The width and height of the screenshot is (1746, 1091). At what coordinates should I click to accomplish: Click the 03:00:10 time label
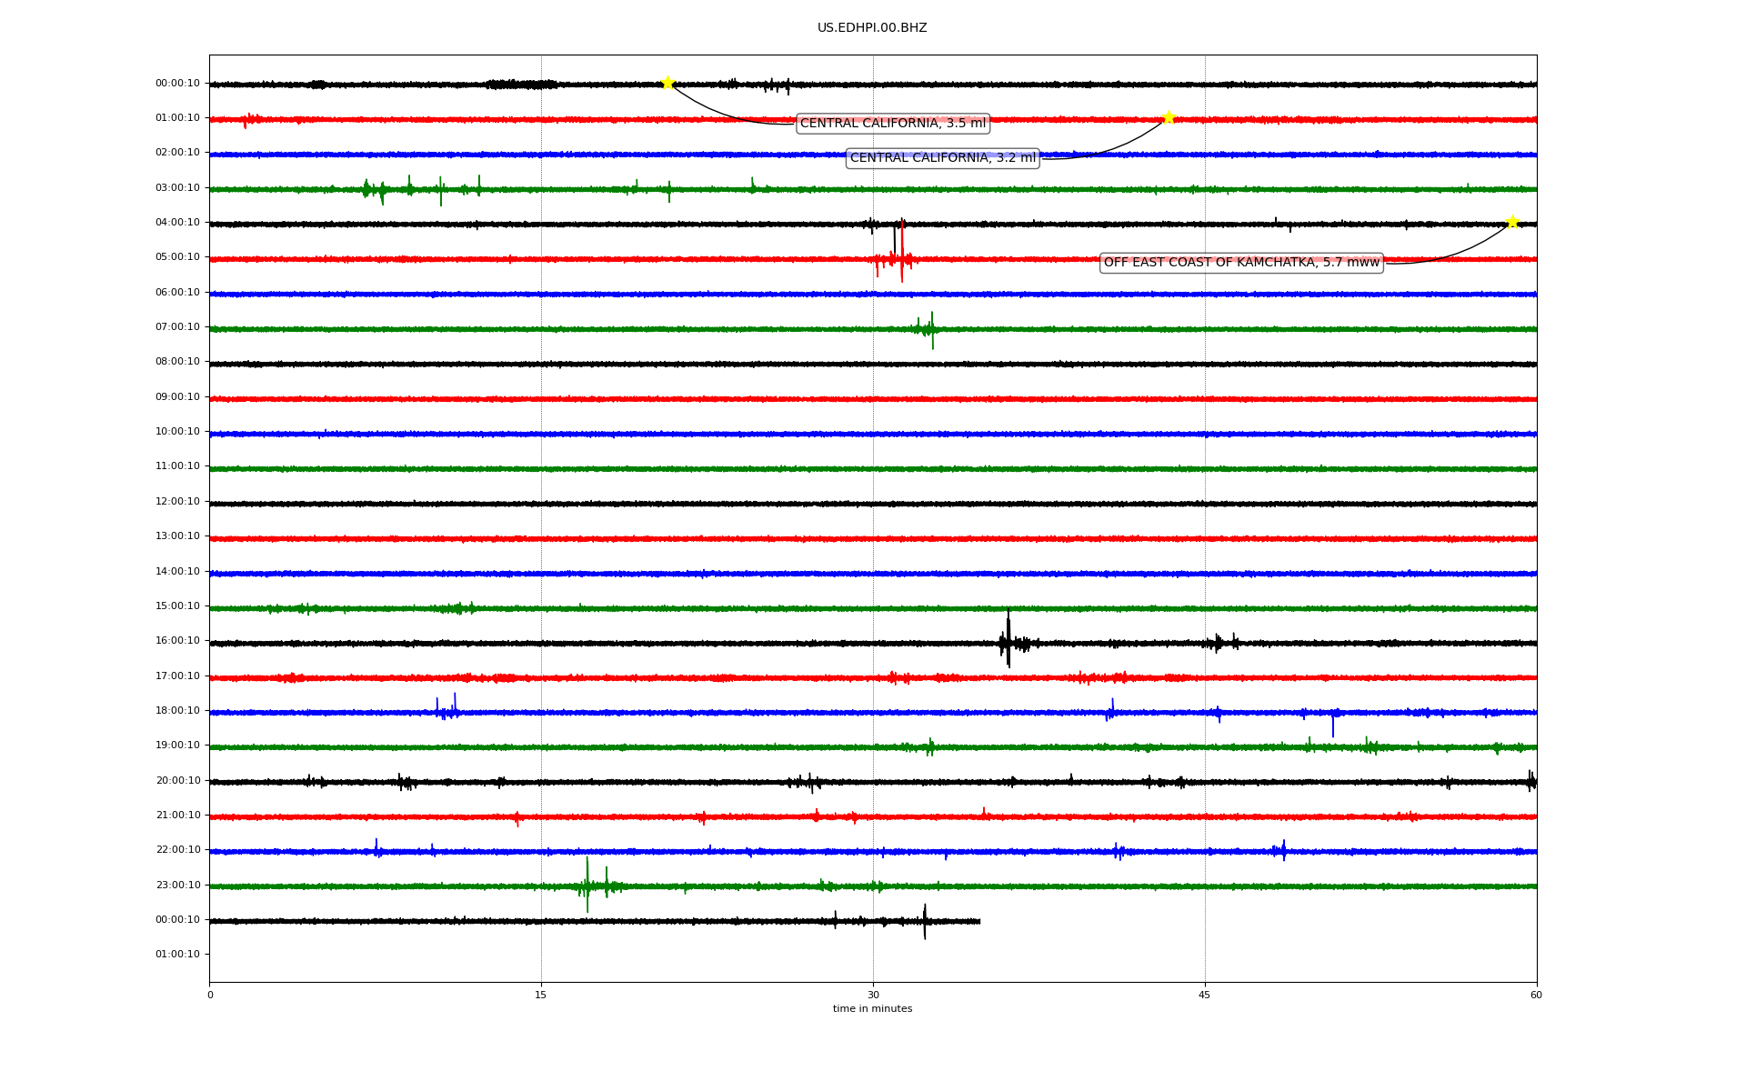(x=177, y=188)
